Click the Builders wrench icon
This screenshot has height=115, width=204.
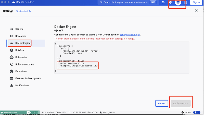11,50
